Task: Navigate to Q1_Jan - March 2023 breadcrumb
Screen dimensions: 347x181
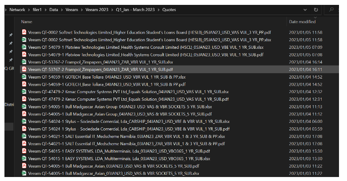Action: click(x=135, y=10)
